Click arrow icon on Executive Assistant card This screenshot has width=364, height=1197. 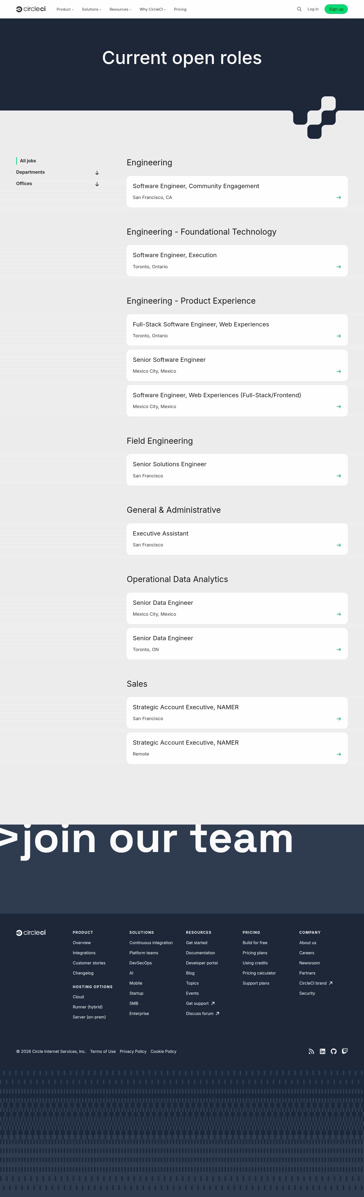tap(338, 545)
